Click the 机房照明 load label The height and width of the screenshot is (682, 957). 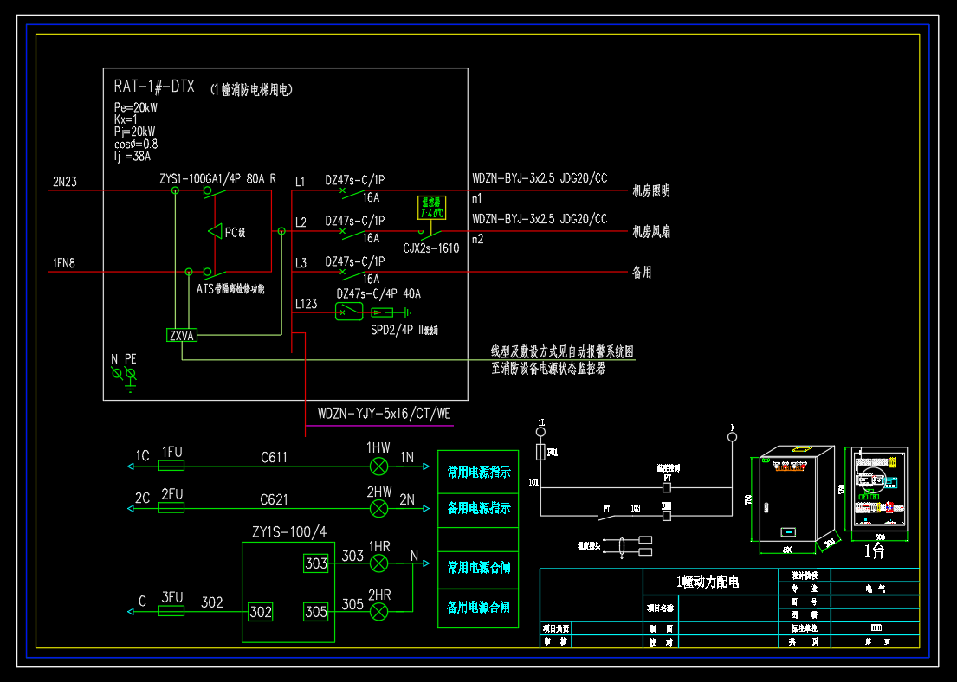(651, 191)
